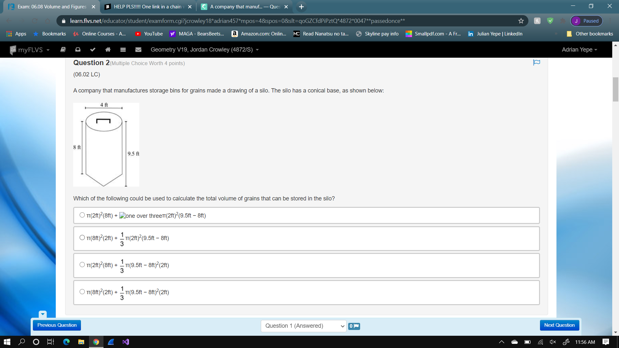Open File Explorer from the taskbar
The image size is (619, 348).
coord(81,342)
